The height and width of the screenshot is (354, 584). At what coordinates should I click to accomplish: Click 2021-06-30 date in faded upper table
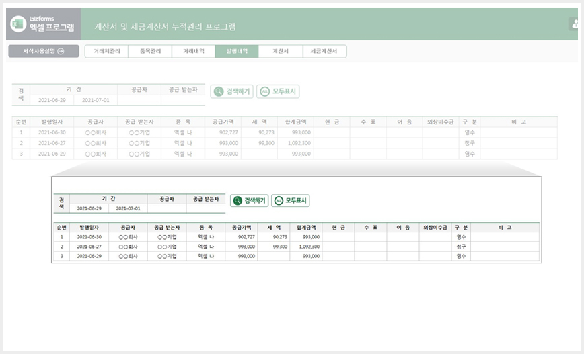52,132
